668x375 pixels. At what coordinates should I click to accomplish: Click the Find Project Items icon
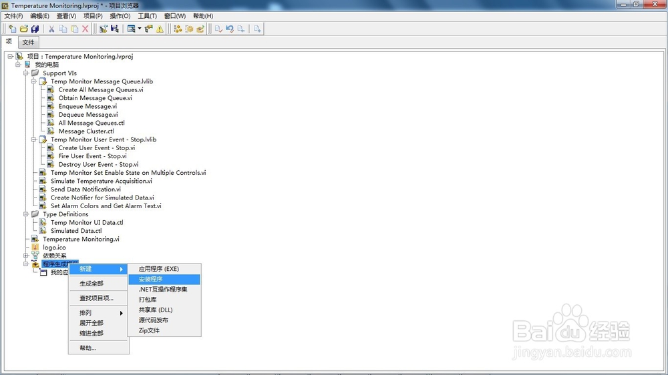tap(148, 29)
